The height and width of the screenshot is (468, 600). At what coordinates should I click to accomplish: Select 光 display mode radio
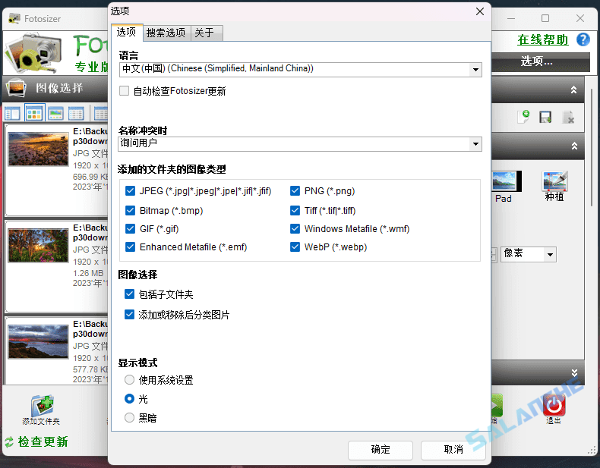(129, 399)
